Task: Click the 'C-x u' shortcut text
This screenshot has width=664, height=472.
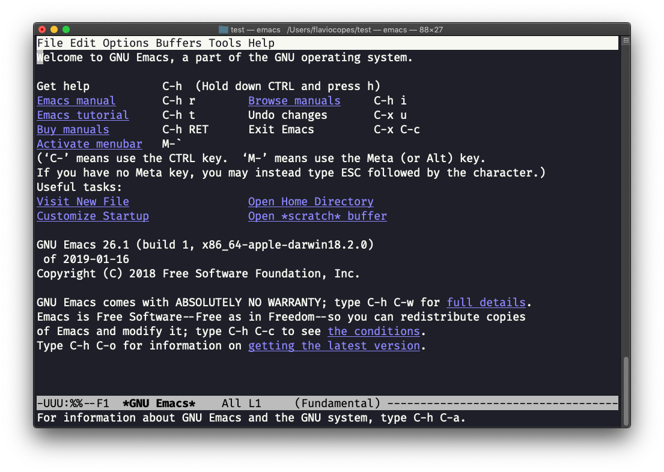Action: [x=391, y=115]
